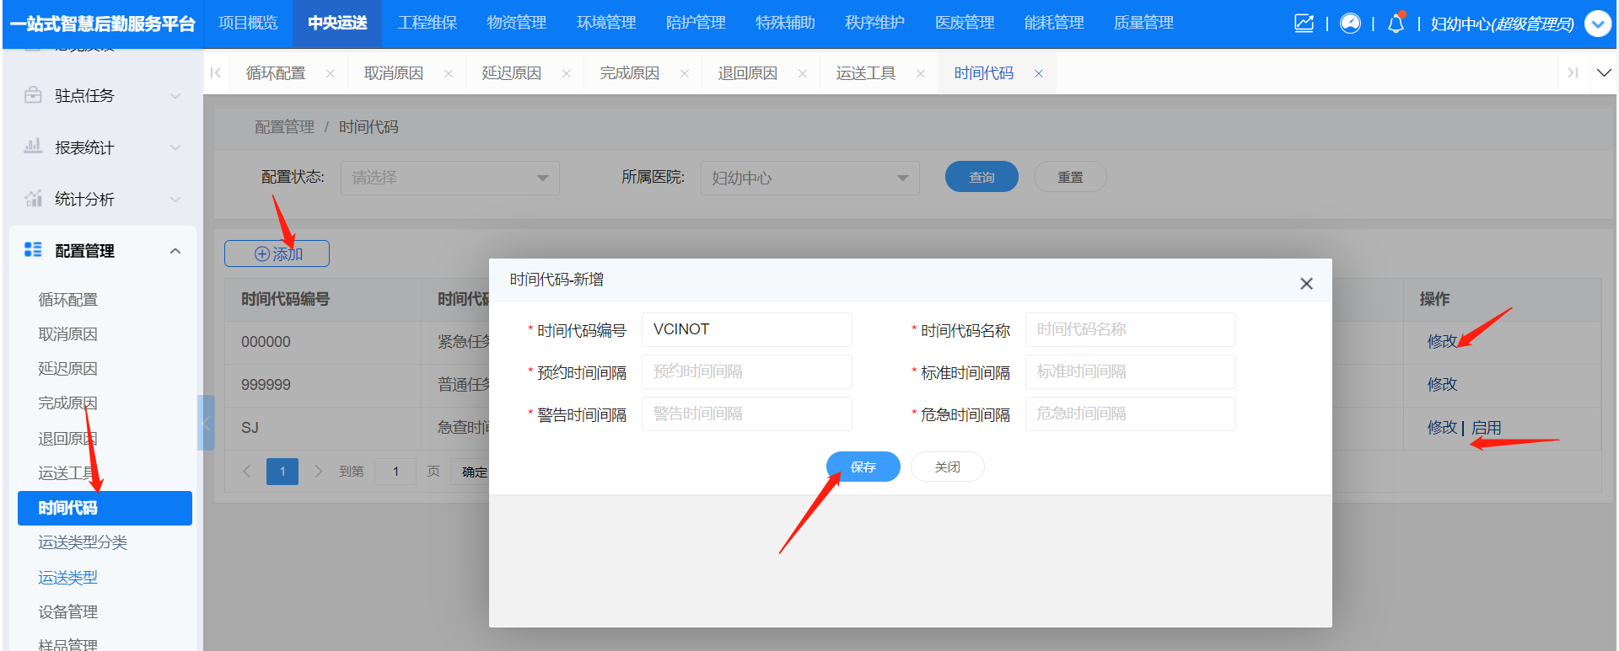This screenshot has height=651, width=1619.
Task: Click the 添加 button
Action: [x=277, y=253]
